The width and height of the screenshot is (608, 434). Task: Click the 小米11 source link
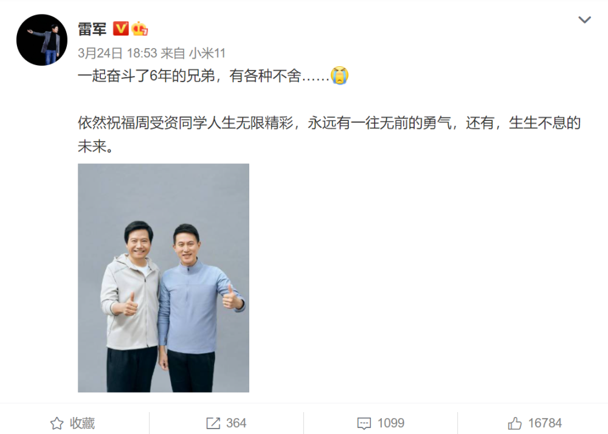tap(207, 53)
